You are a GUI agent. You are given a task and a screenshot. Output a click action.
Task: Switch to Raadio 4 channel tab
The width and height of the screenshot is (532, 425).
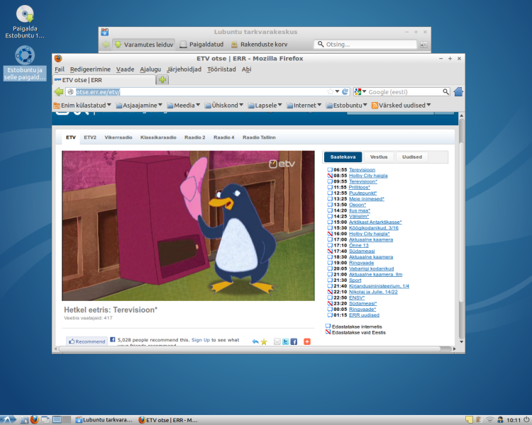coord(223,137)
